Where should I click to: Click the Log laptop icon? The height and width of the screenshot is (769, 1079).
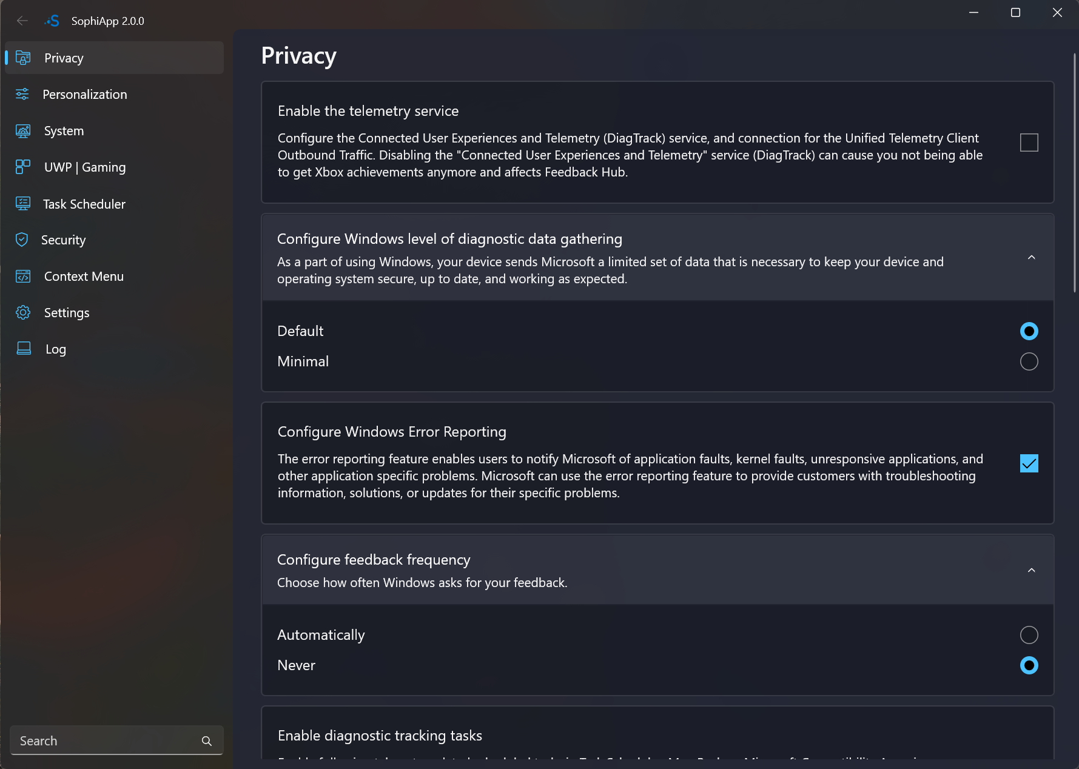pyautogui.click(x=24, y=349)
